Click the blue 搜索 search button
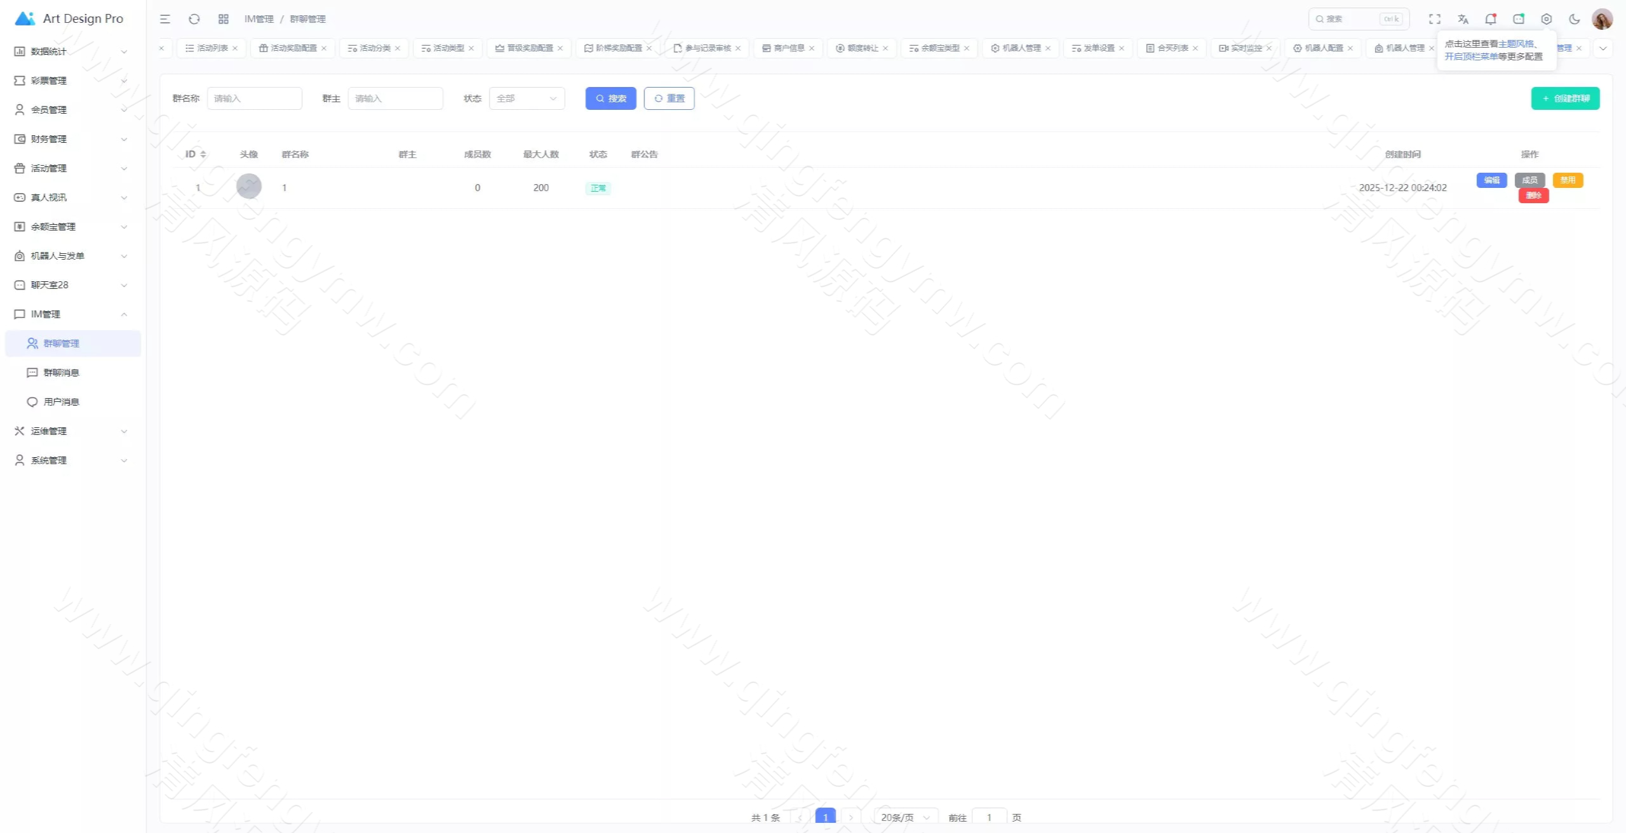The image size is (1626, 833). click(x=611, y=98)
